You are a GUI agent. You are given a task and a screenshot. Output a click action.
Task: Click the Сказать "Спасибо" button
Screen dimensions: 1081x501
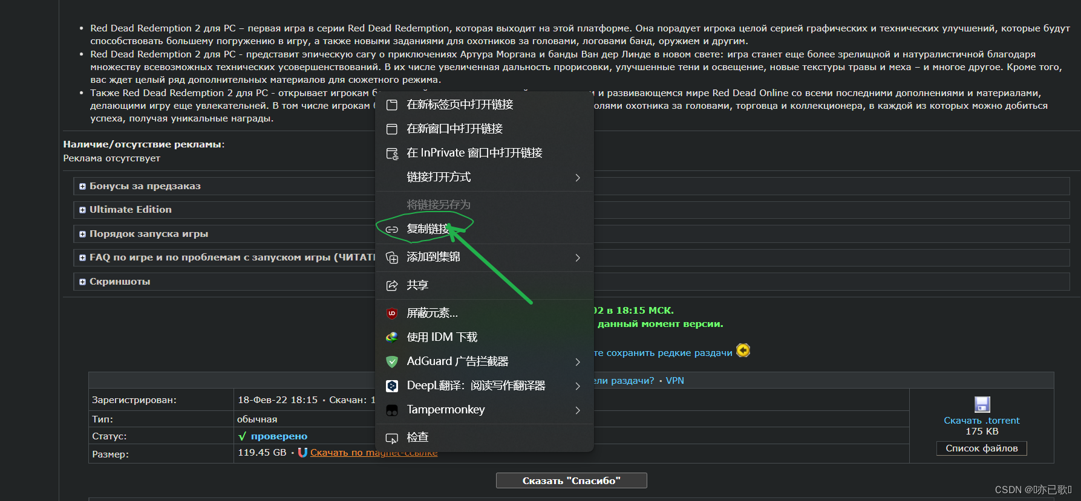[571, 480]
